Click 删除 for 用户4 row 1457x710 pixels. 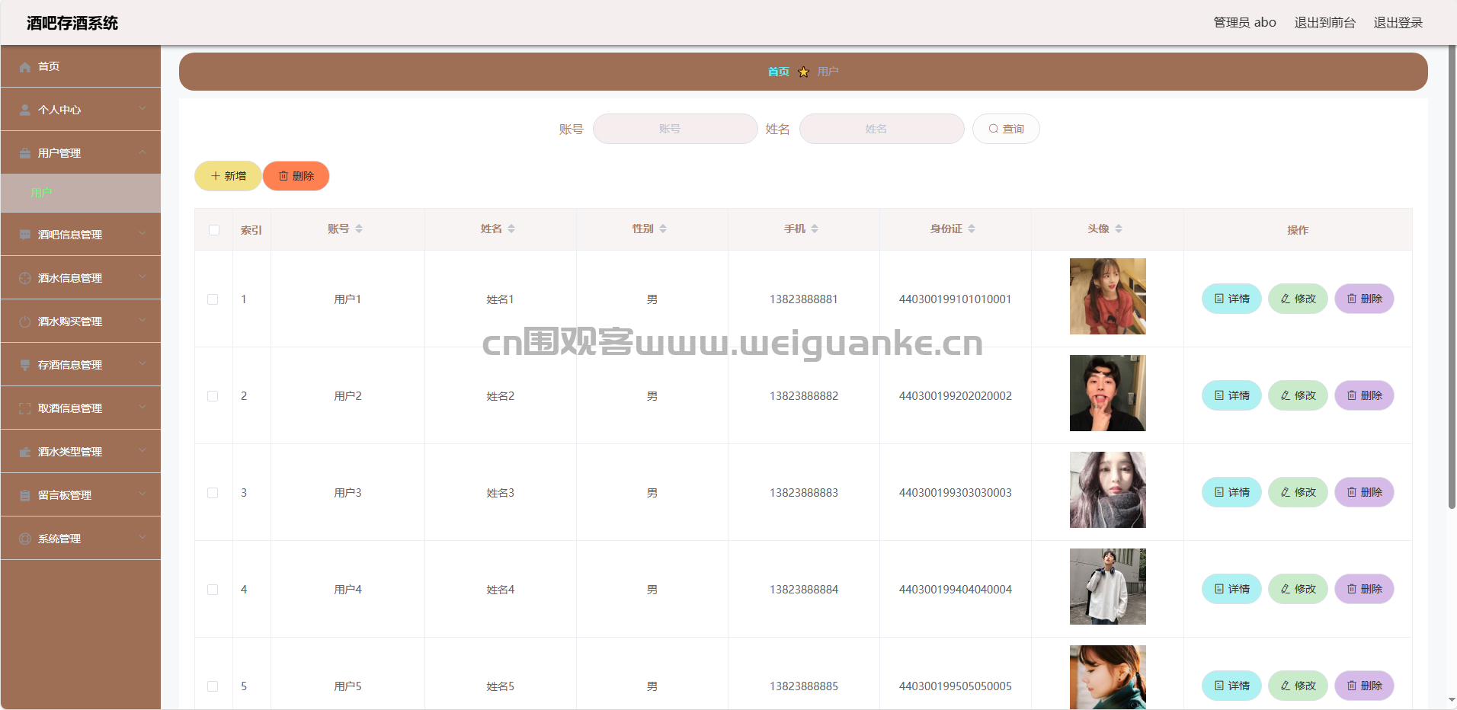point(1364,589)
